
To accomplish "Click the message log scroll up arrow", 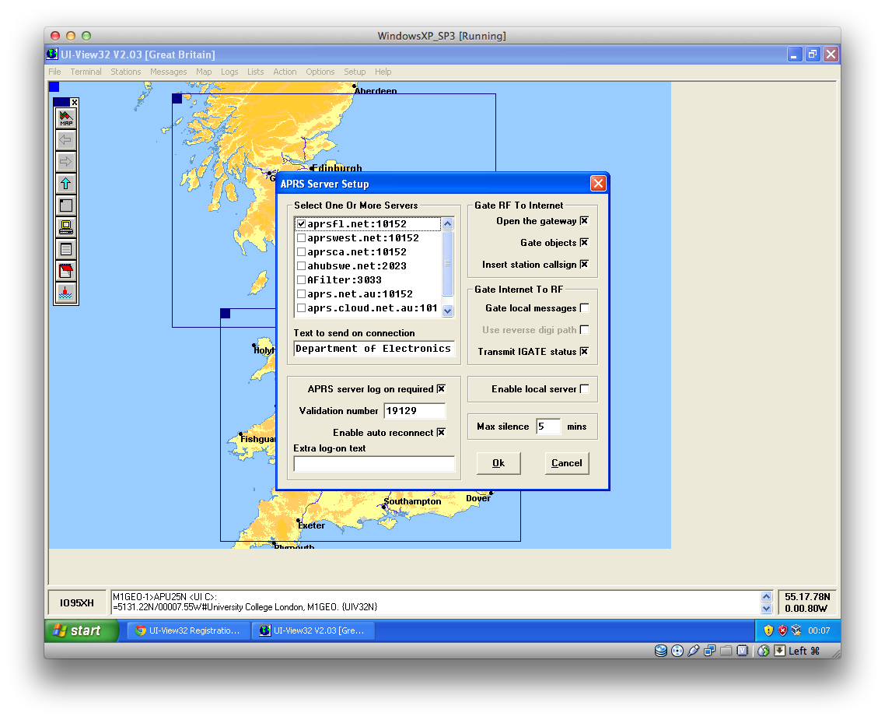I will pos(766,596).
